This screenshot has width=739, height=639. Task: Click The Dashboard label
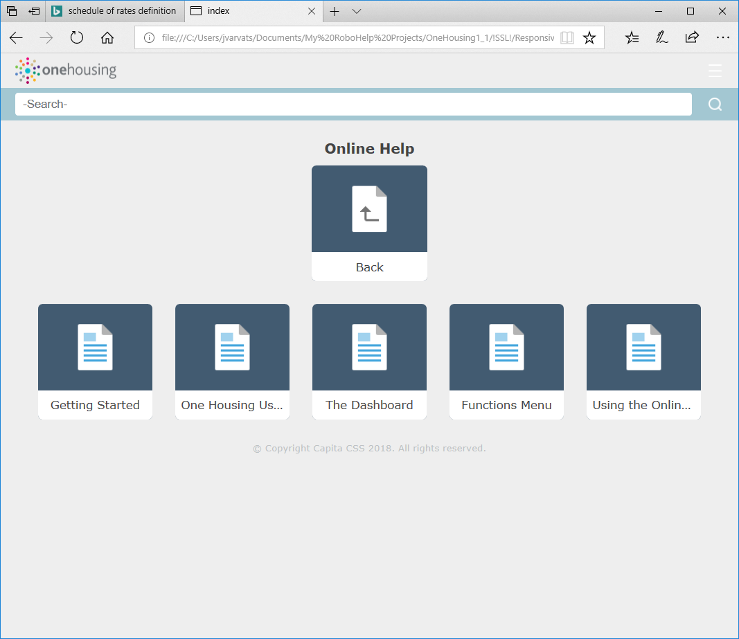pyautogui.click(x=370, y=405)
